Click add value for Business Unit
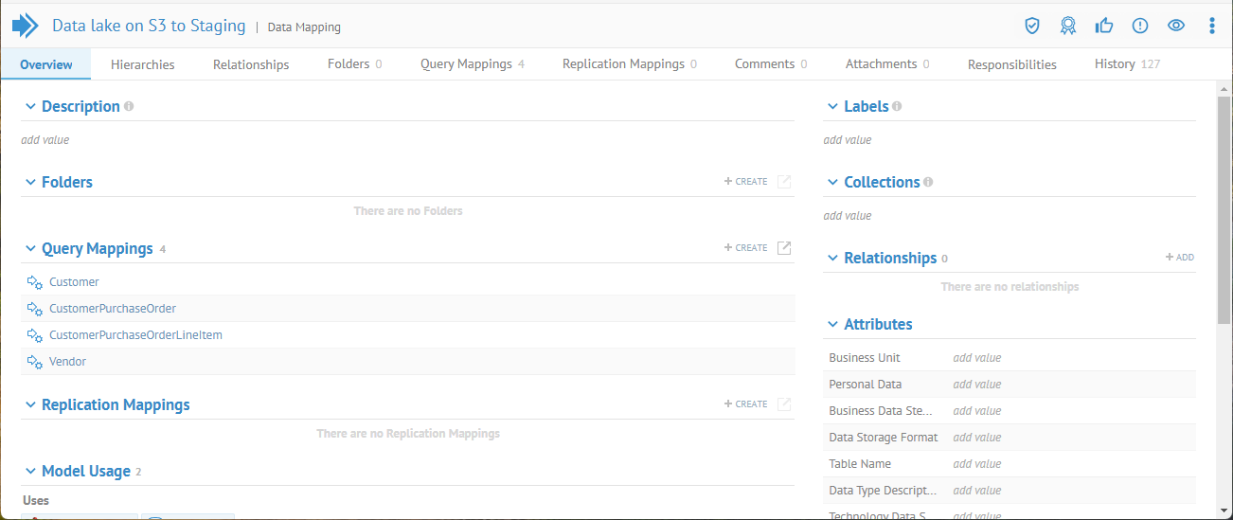 click(x=976, y=358)
